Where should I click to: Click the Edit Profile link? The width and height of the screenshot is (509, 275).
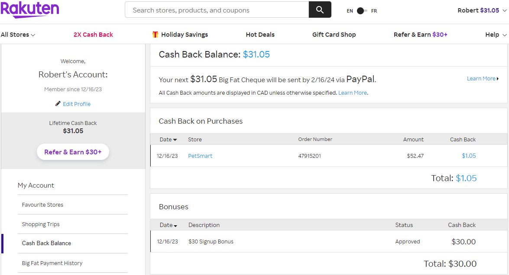pyautogui.click(x=77, y=104)
